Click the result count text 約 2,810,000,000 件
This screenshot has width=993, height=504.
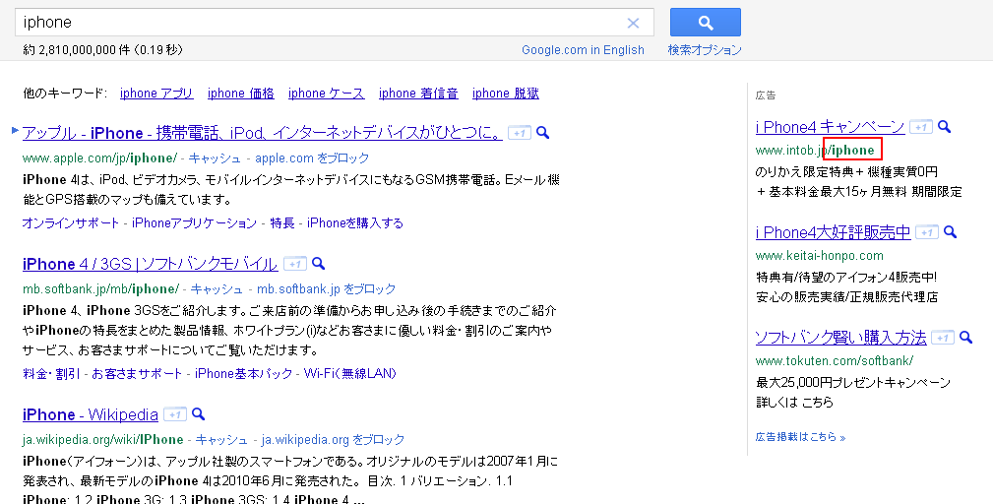[76, 50]
